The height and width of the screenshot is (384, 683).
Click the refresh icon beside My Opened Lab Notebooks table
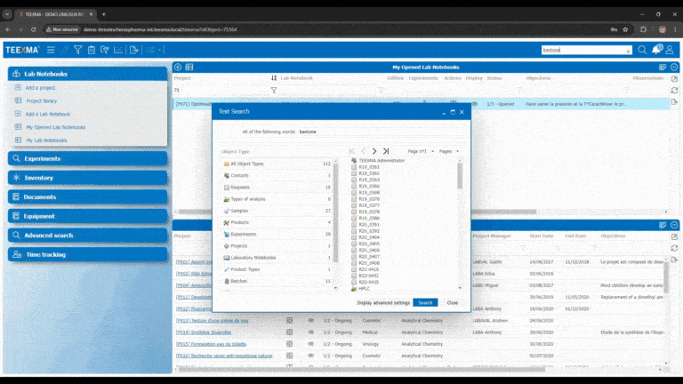coord(674,90)
